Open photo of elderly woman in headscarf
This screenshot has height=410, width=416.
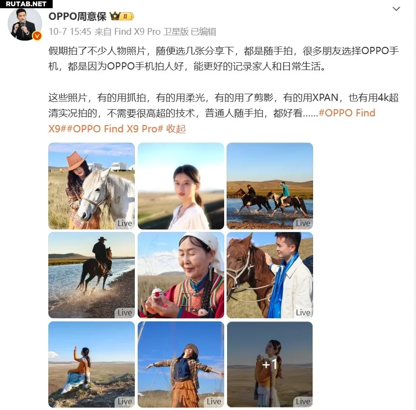[181, 275]
